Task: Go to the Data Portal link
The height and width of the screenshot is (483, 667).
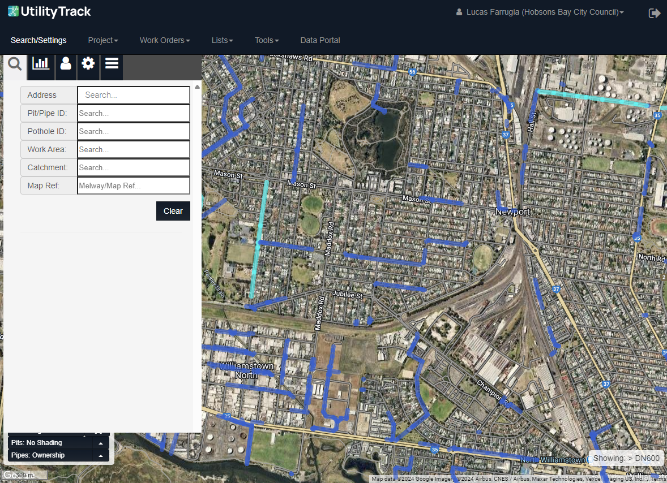Action: [320, 40]
